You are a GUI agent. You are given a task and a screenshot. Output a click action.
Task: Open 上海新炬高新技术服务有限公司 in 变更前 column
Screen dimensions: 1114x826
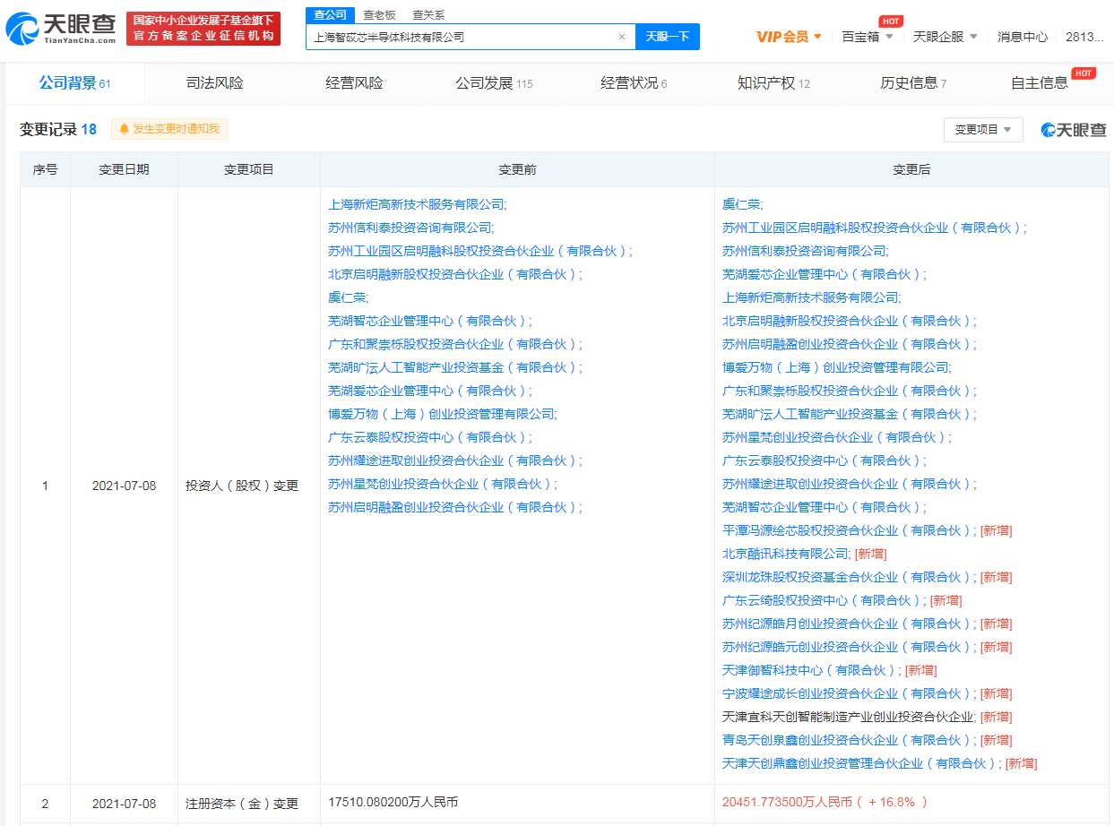(x=417, y=204)
